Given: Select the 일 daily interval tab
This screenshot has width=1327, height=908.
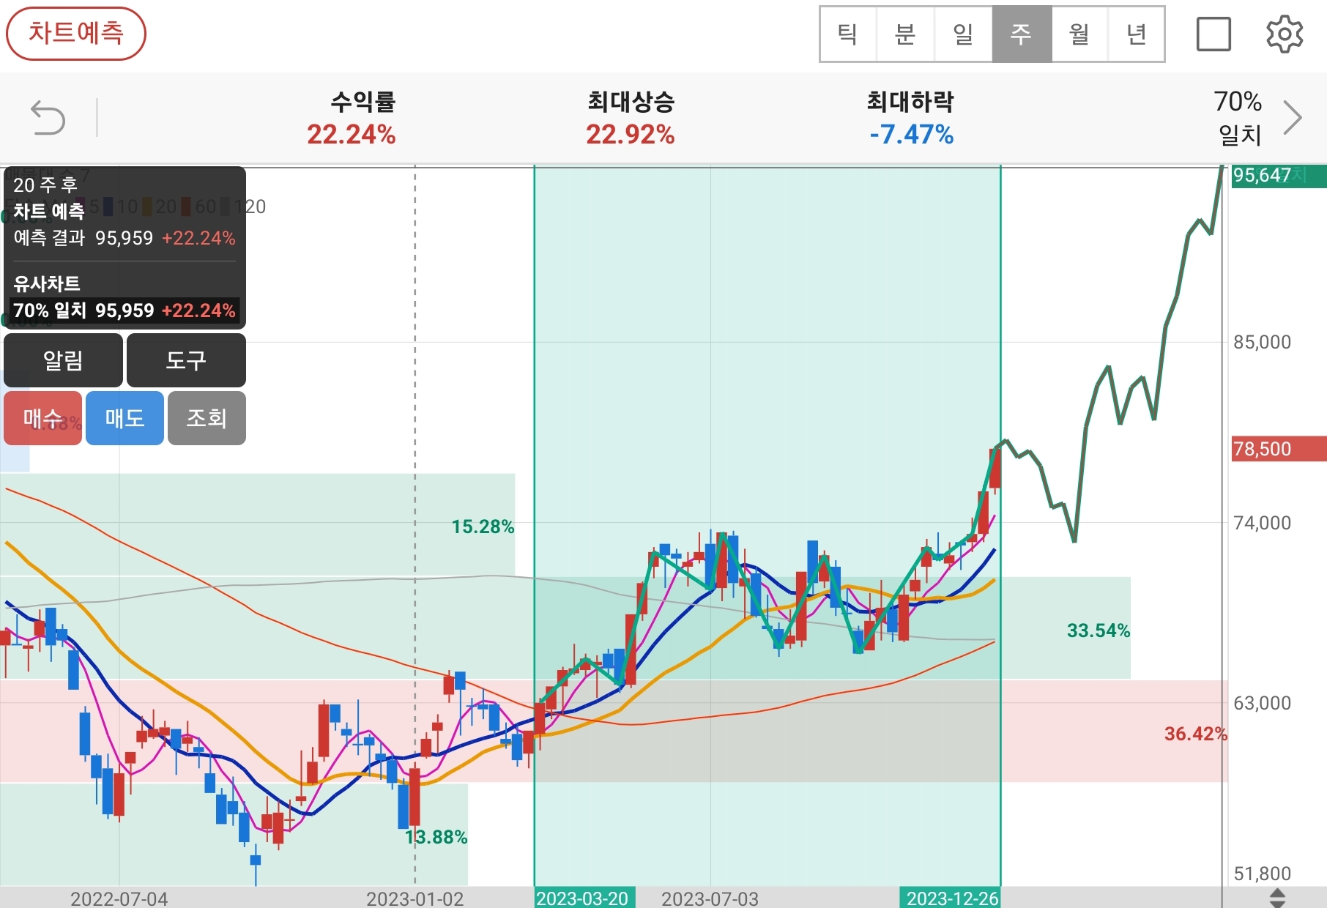Looking at the screenshot, I should [963, 34].
